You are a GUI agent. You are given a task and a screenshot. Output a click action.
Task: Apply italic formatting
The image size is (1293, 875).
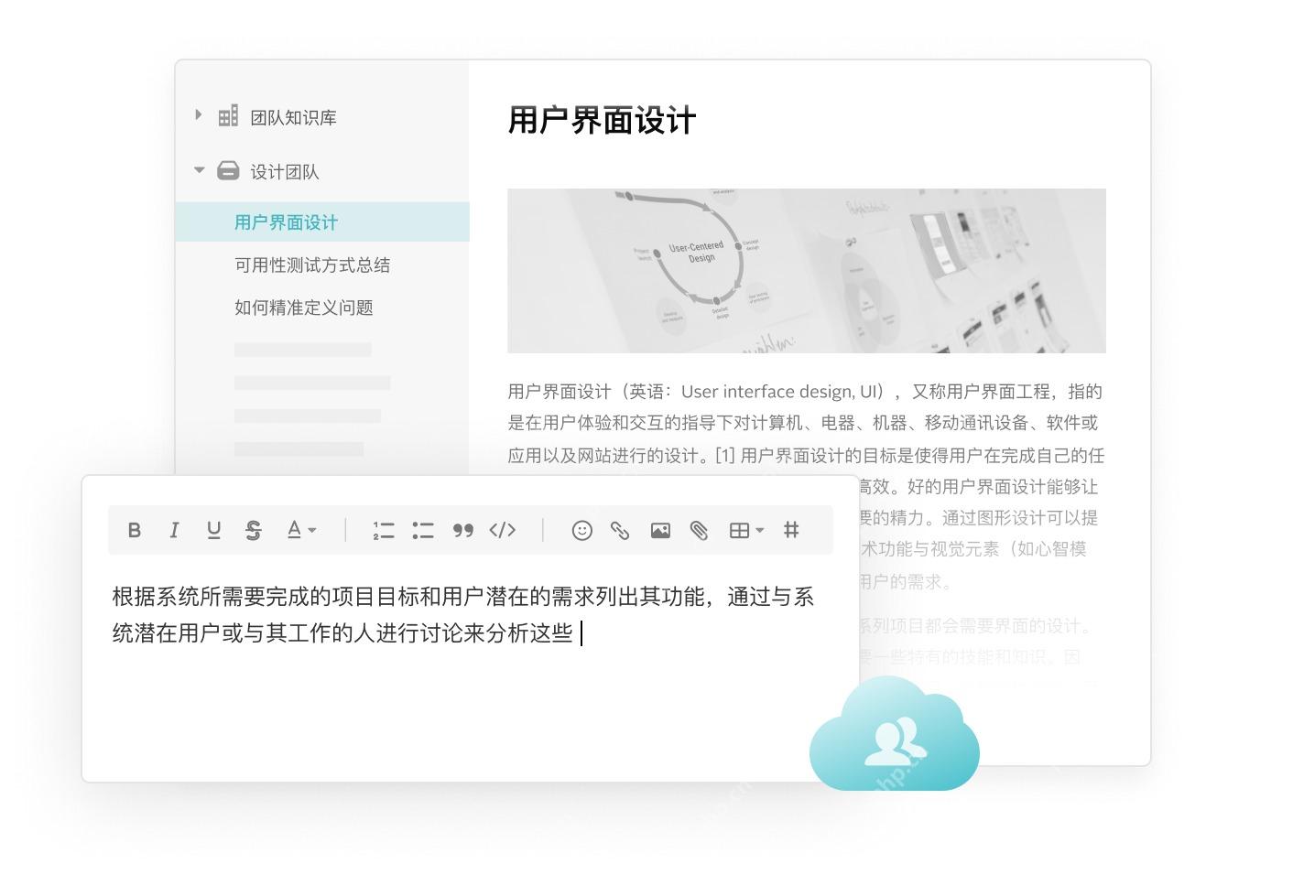tap(174, 530)
